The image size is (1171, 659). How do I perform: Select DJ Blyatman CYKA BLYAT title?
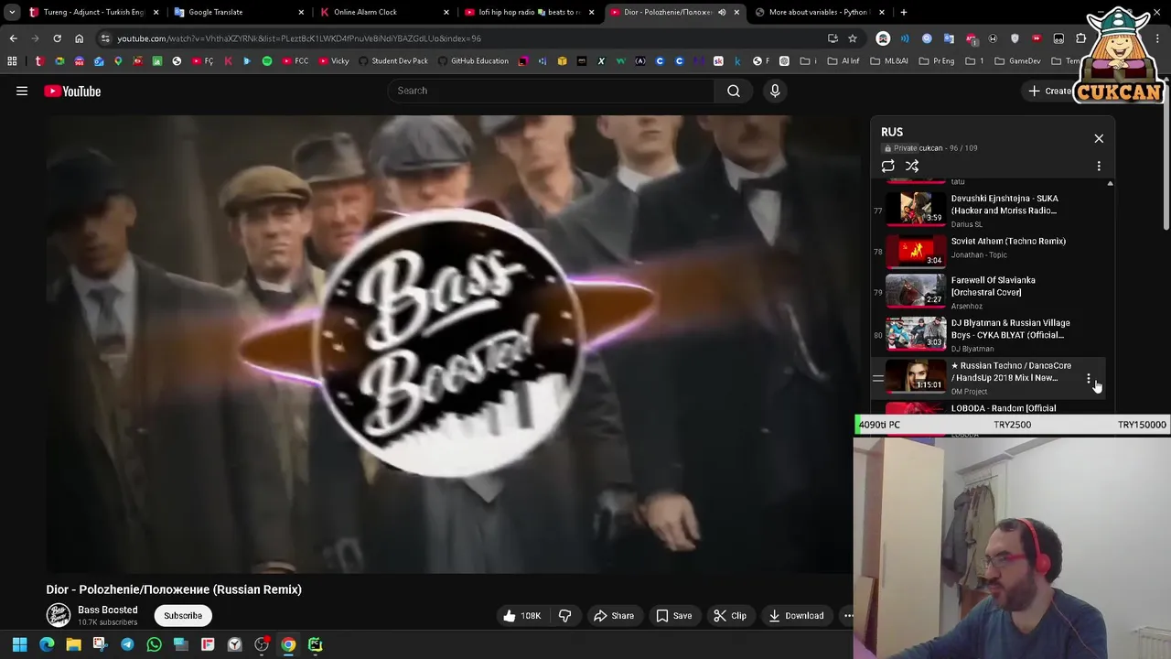click(1010, 329)
